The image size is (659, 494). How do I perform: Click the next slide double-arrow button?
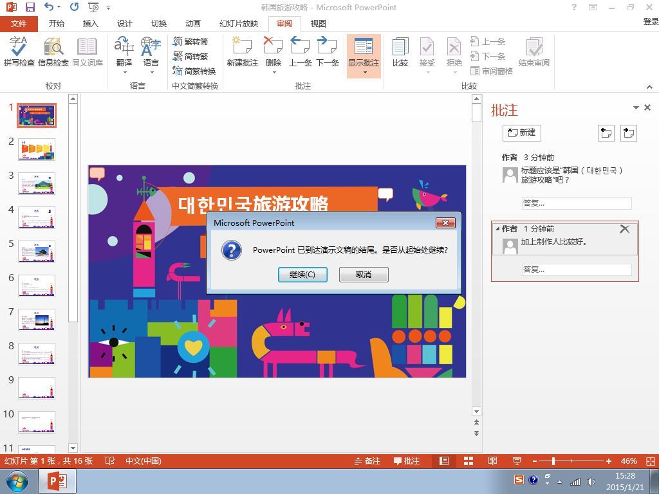pyautogui.click(x=476, y=433)
